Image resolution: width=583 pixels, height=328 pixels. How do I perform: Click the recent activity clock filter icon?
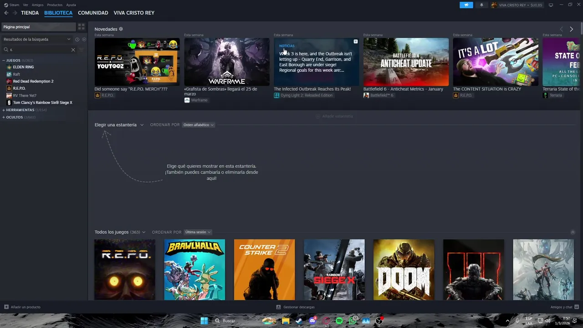pos(77,39)
